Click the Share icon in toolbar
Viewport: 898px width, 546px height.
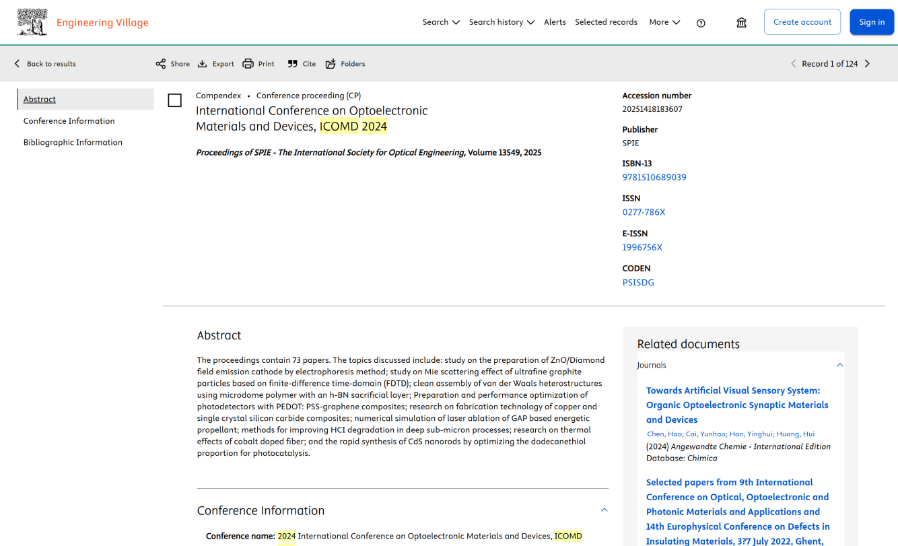click(x=161, y=64)
